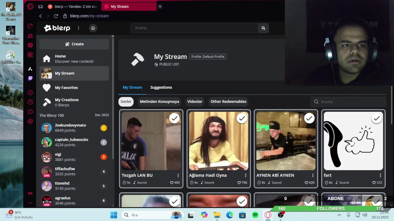Open the three-dot menu beside blerp logo
The height and width of the screenshot is (221, 394).
(78, 28)
